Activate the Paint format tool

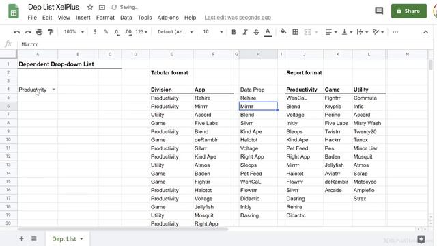51,32
